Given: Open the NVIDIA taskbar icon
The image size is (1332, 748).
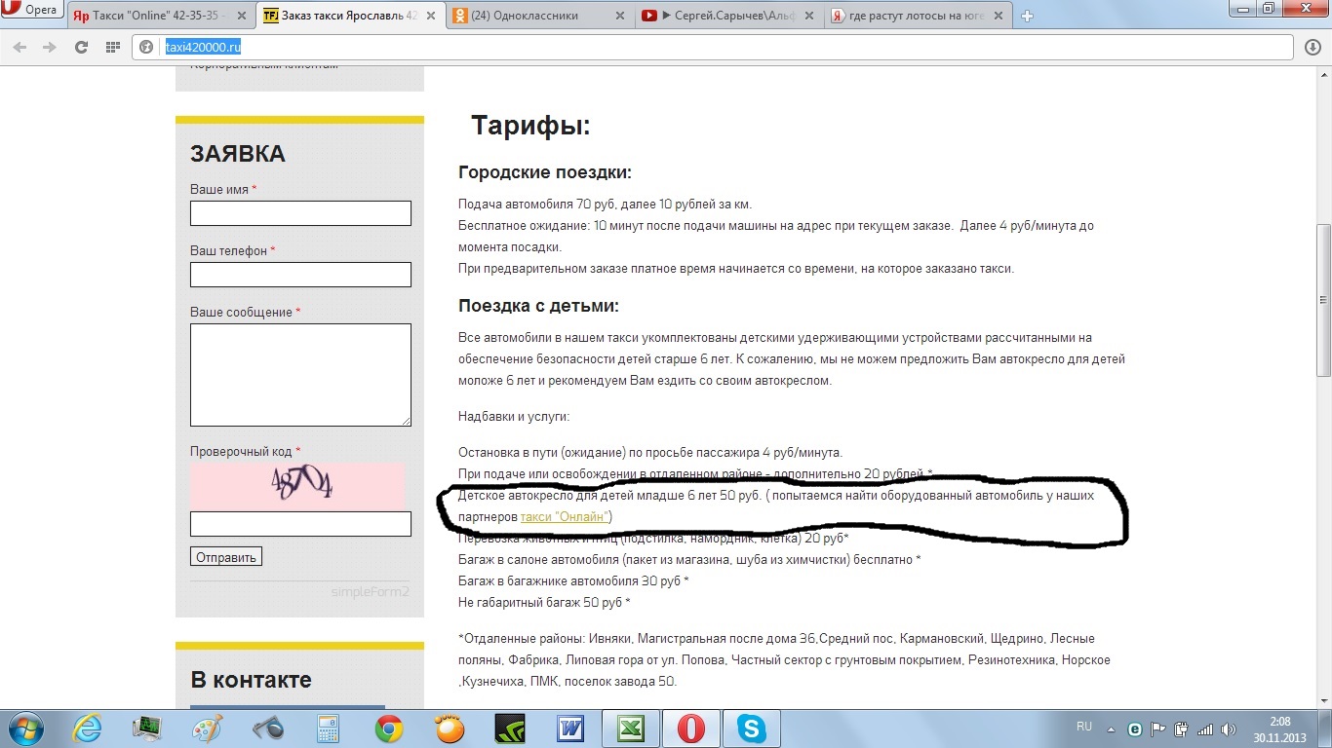Looking at the screenshot, I should [x=511, y=729].
